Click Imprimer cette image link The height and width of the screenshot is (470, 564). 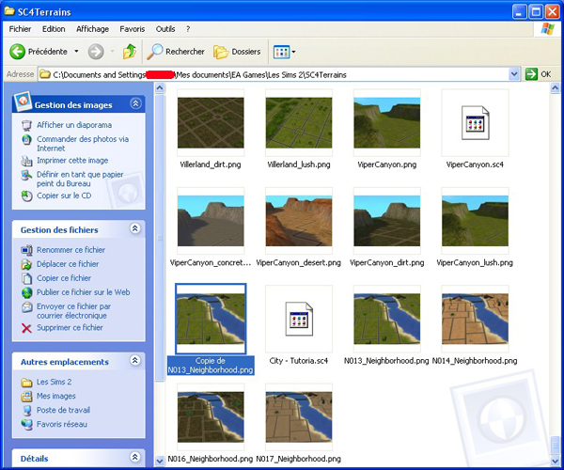pyautogui.click(x=72, y=161)
